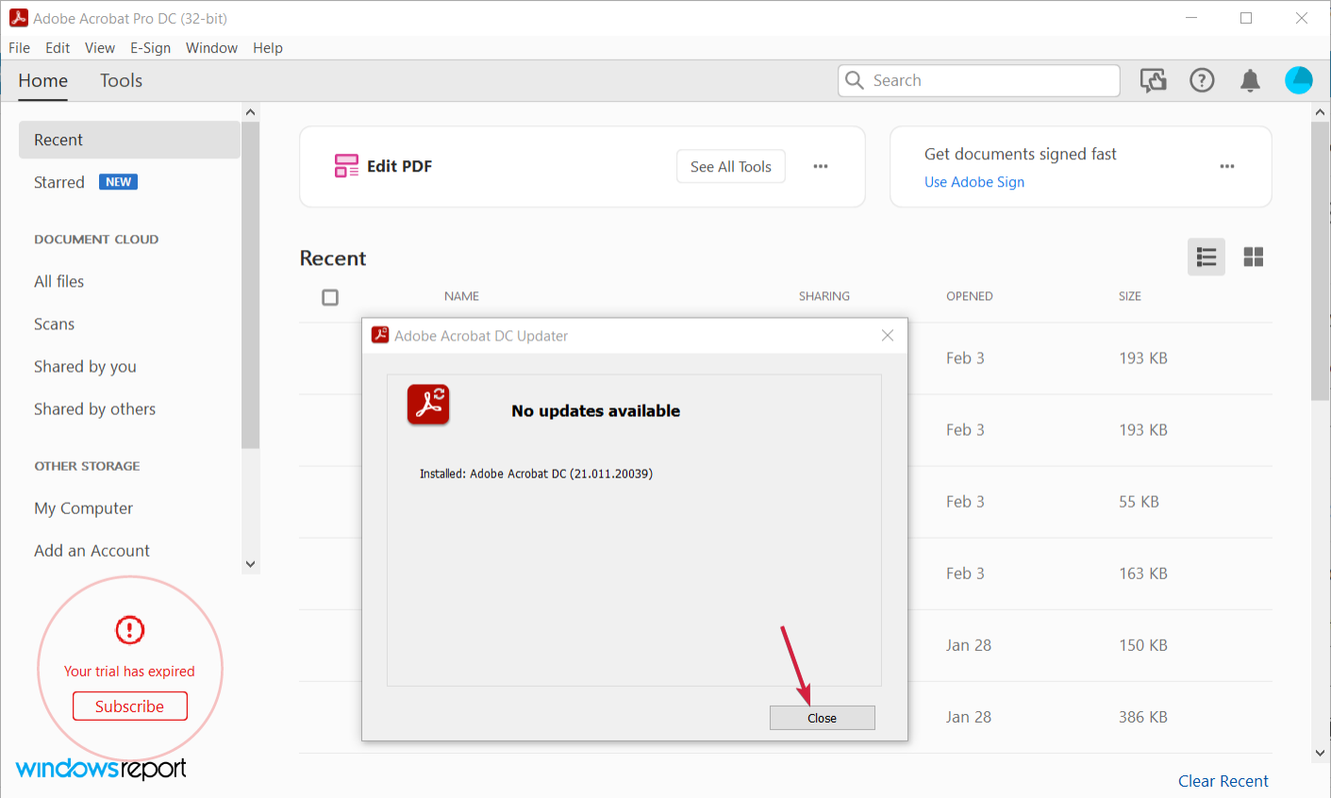
Task: Open Shared by others
Action: pyautogui.click(x=95, y=409)
